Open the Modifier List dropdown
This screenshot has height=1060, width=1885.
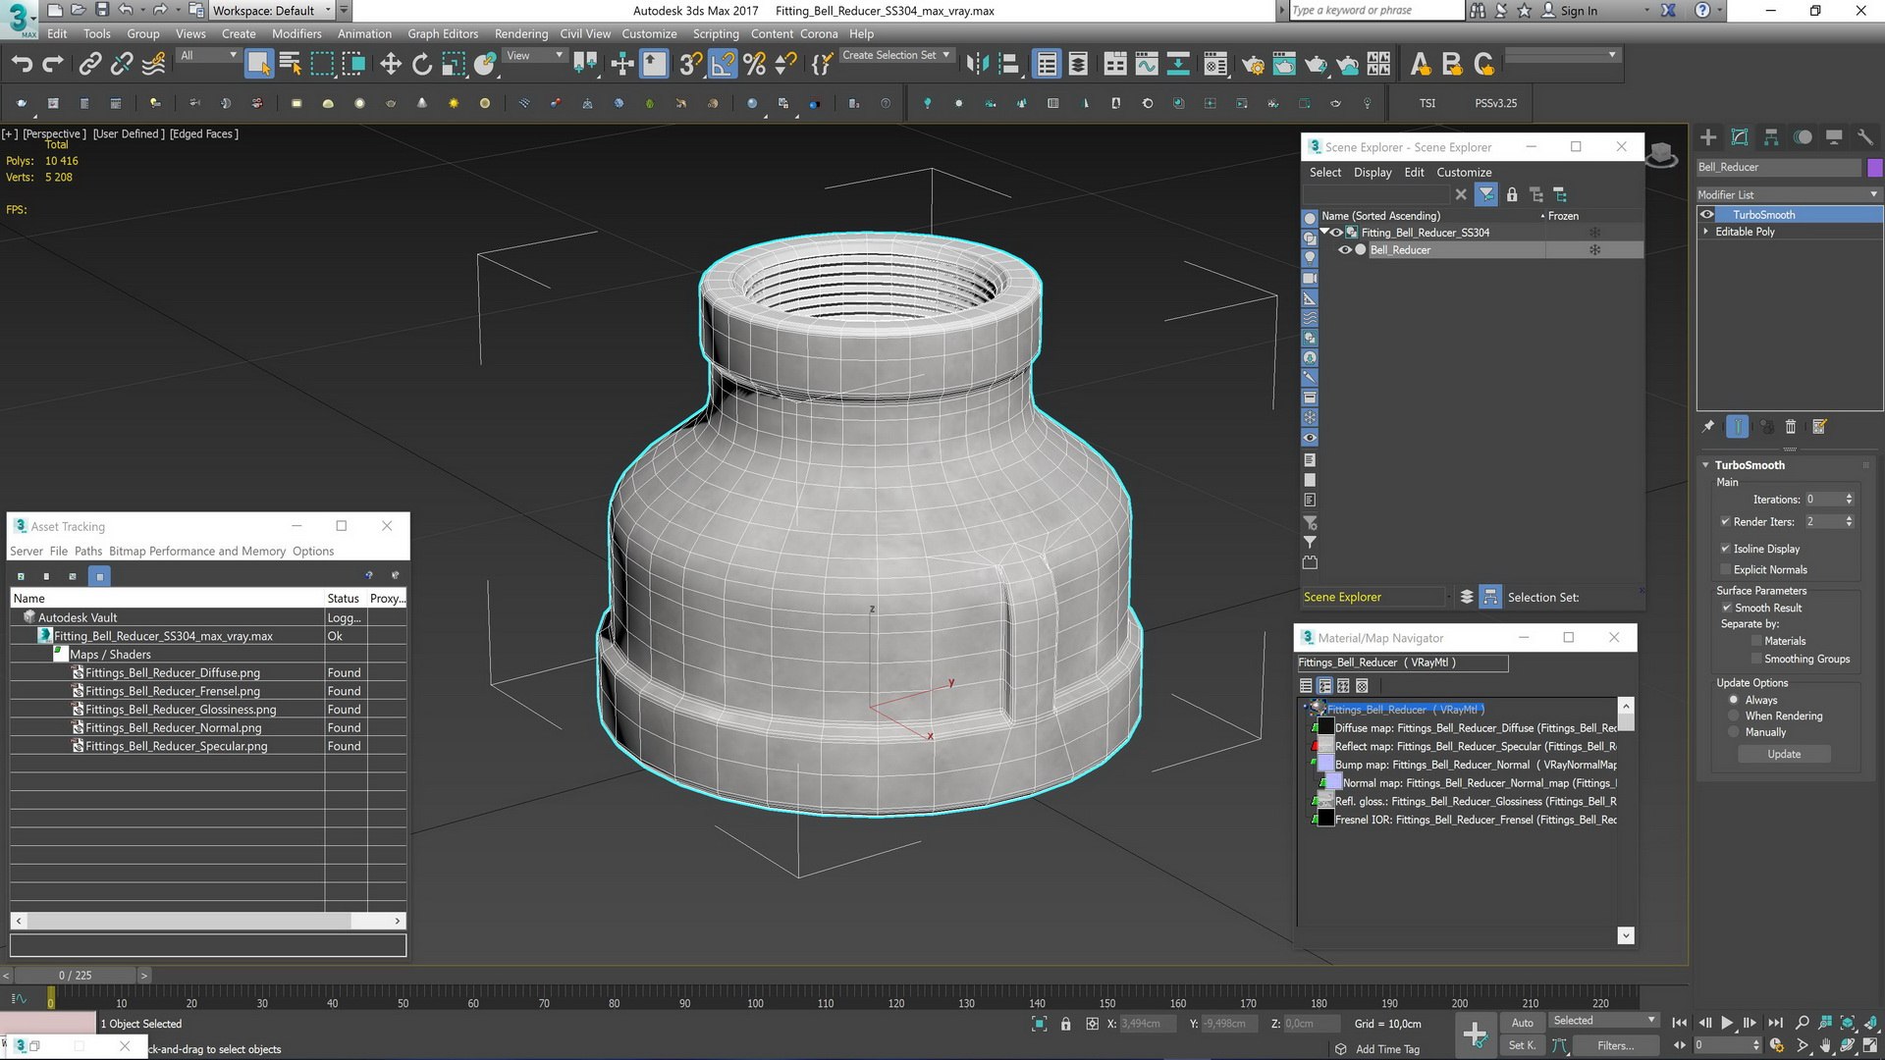tap(1788, 194)
